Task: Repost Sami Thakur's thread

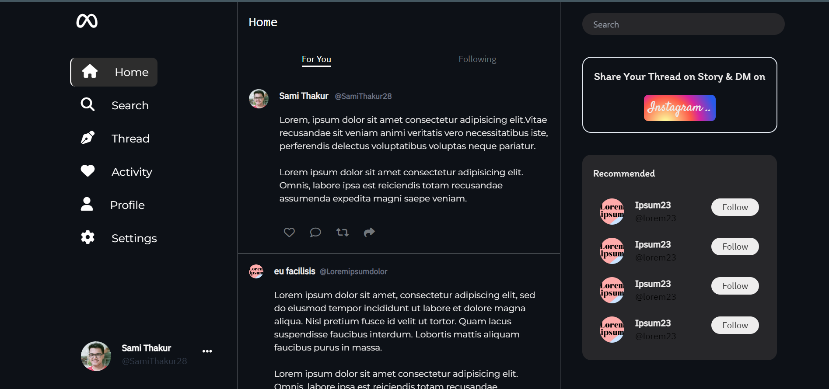Action: [x=343, y=232]
